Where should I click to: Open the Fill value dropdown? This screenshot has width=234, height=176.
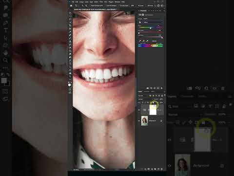click(161, 103)
